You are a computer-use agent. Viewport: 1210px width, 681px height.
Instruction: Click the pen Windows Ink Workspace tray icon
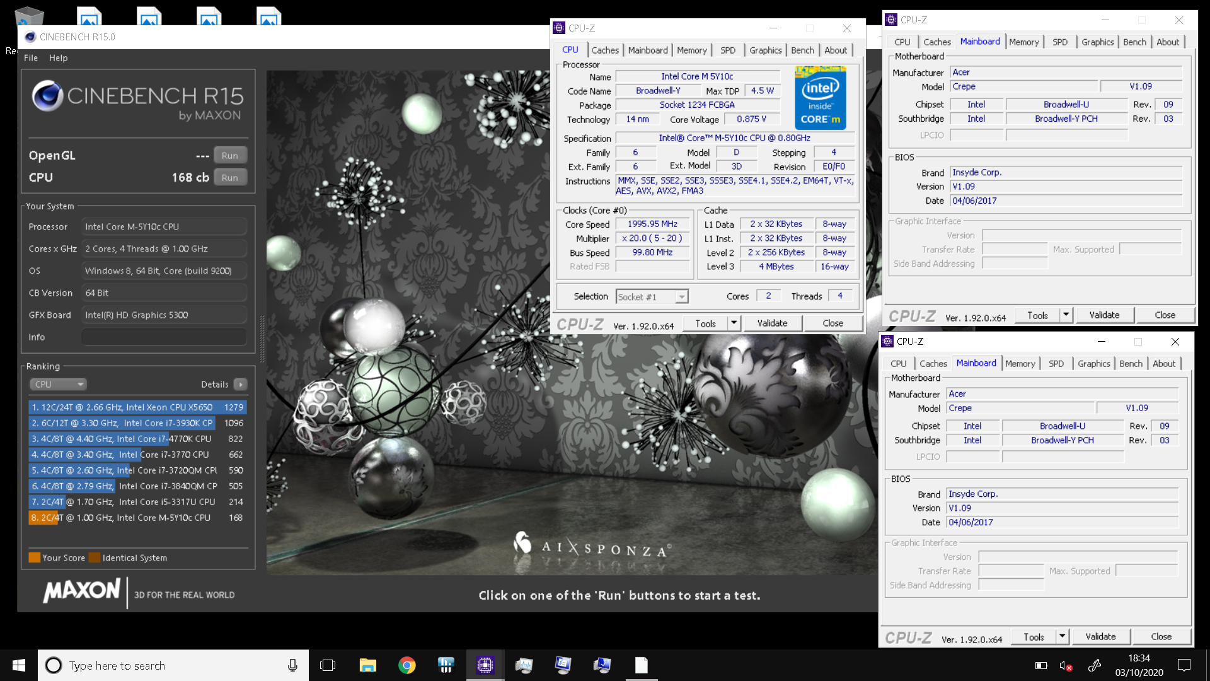tap(1095, 665)
